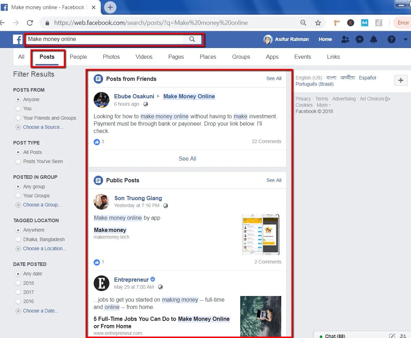Screen dimensions: 411x338
Task: Select the Anyone radio option
Action: coord(18,99)
